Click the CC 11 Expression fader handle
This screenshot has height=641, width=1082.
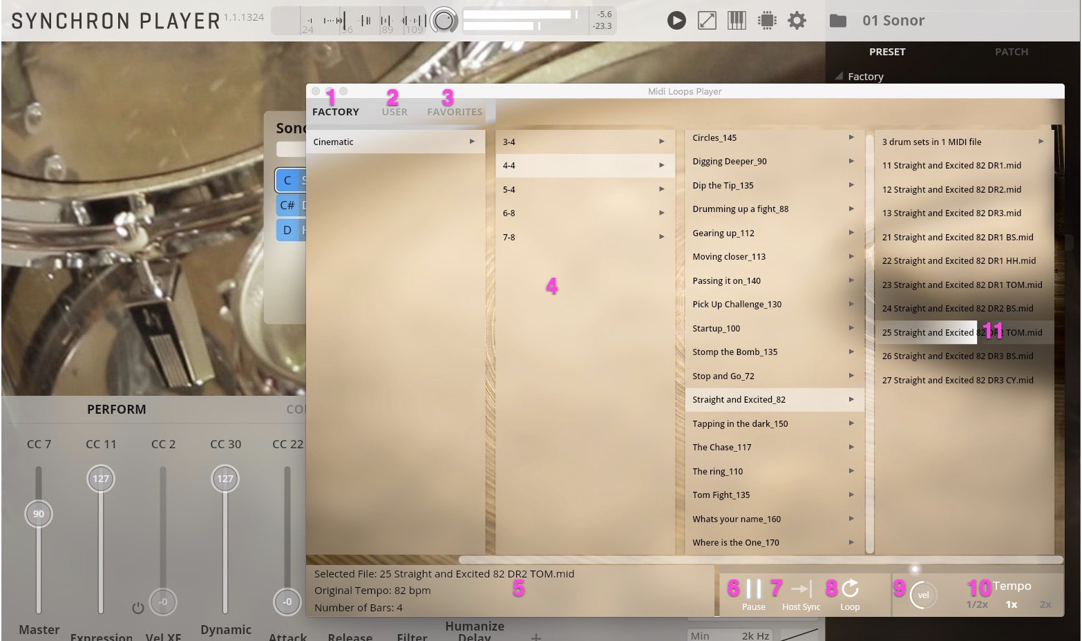click(101, 479)
